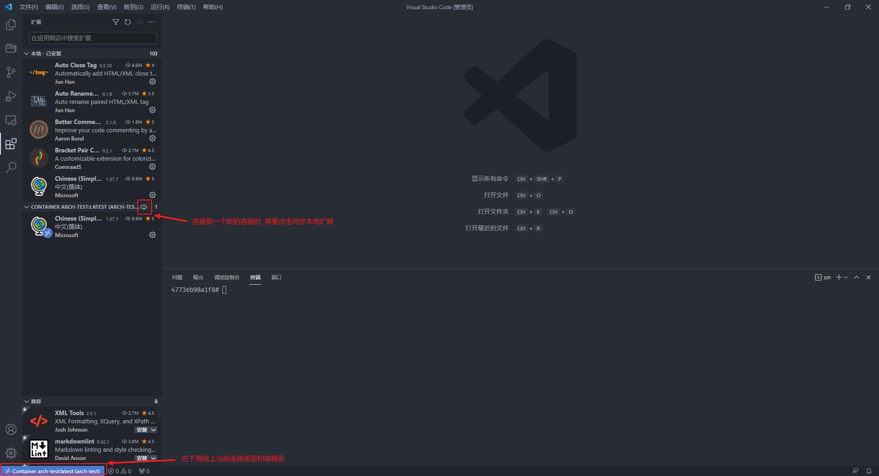
Task: Switch to the Ports (端口) panel tab
Action: click(277, 277)
